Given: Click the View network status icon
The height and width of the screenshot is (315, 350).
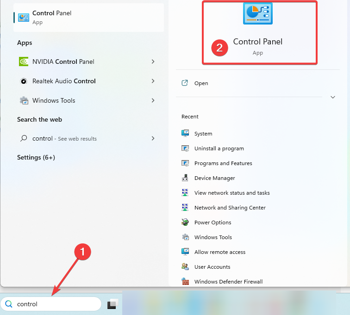Looking at the screenshot, I should pyautogui.click(x=185, y=192).
